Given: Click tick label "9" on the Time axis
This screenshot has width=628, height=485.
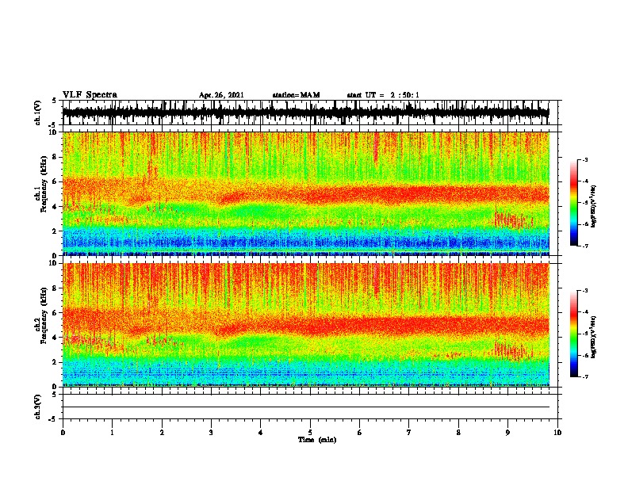Looking at the screenshot, I should [x=507, y=433].
